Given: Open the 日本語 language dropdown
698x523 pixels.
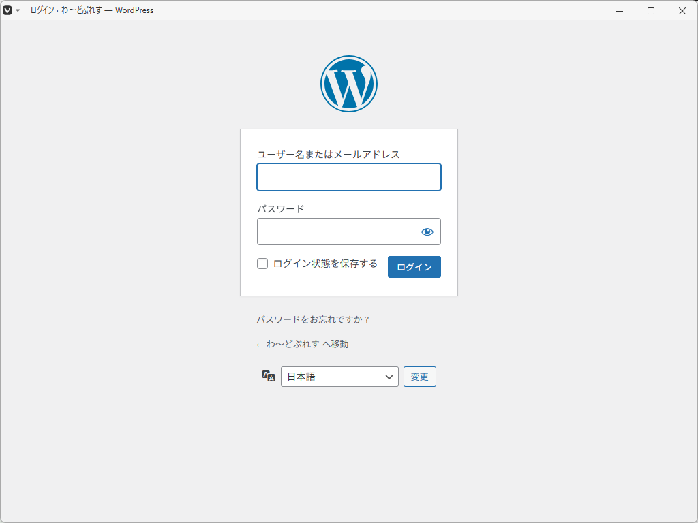Looking at the screenshot, I should 339,377.
